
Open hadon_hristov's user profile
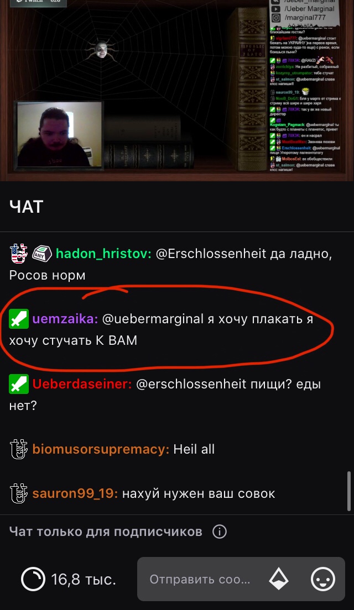point(103,254)
